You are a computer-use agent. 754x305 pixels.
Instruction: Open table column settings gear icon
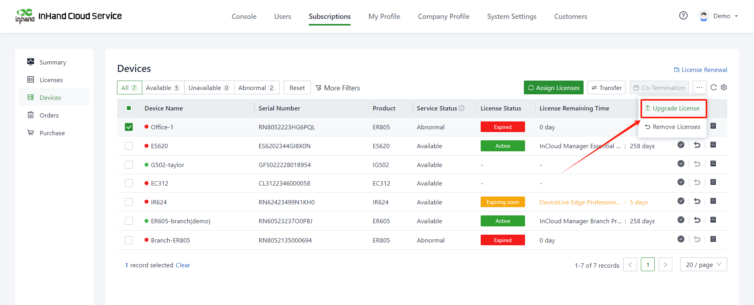click(724, 87)
